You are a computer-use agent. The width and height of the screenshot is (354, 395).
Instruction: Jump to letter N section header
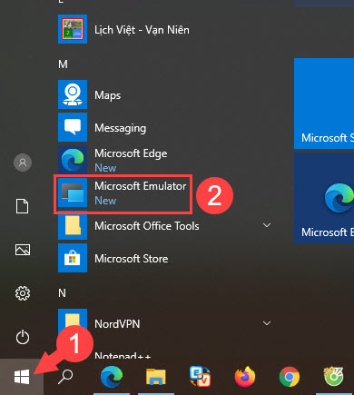(62, 293)
